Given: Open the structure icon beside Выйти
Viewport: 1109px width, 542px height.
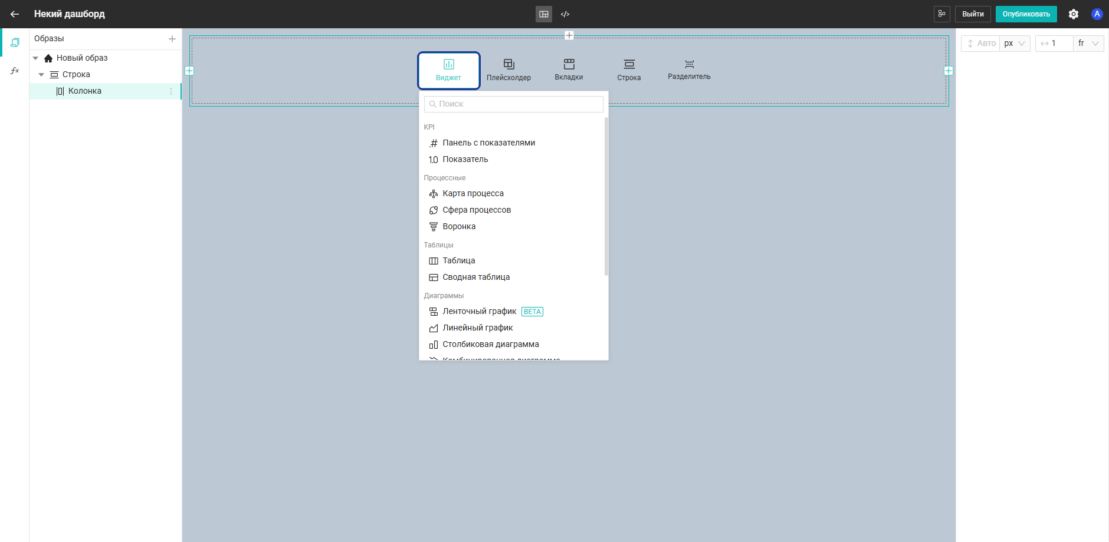Looking at the screenshot, I should click(941, 14).
